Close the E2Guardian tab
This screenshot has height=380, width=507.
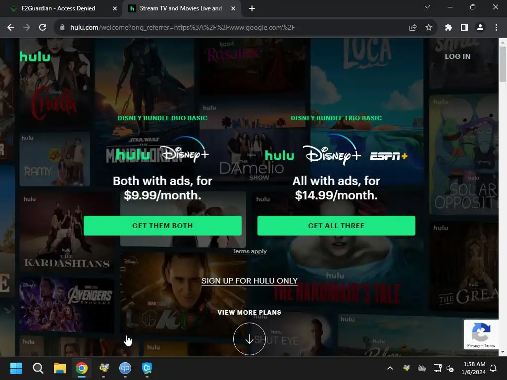coord(115,8)
